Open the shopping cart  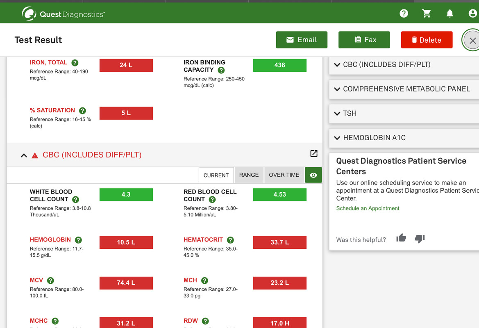coord(427,14)
